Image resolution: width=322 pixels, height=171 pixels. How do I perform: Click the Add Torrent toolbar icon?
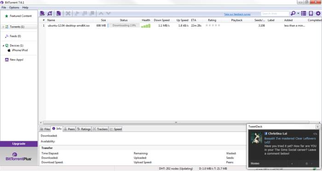[42, 13]
